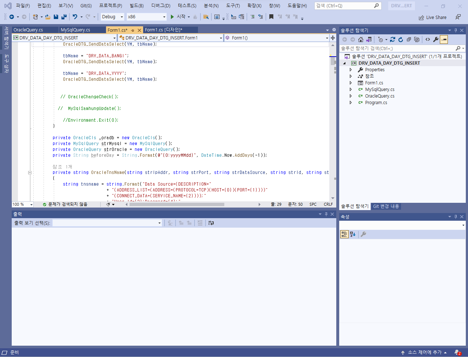Collapse the DRV_DATA_DAY_DTG_INSERT project node
This screenshot has width=468, height=357.
pyautogui.click(x=344, y=63)
